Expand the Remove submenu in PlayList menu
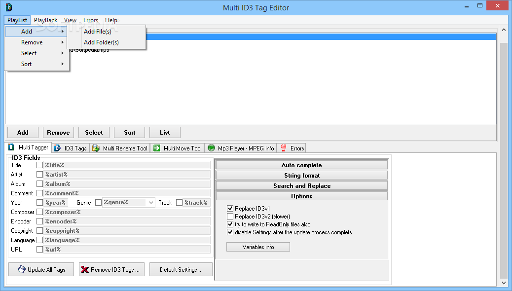Image resolution: width=512 pixels, height=291 pixels. (x=37, y=42)
